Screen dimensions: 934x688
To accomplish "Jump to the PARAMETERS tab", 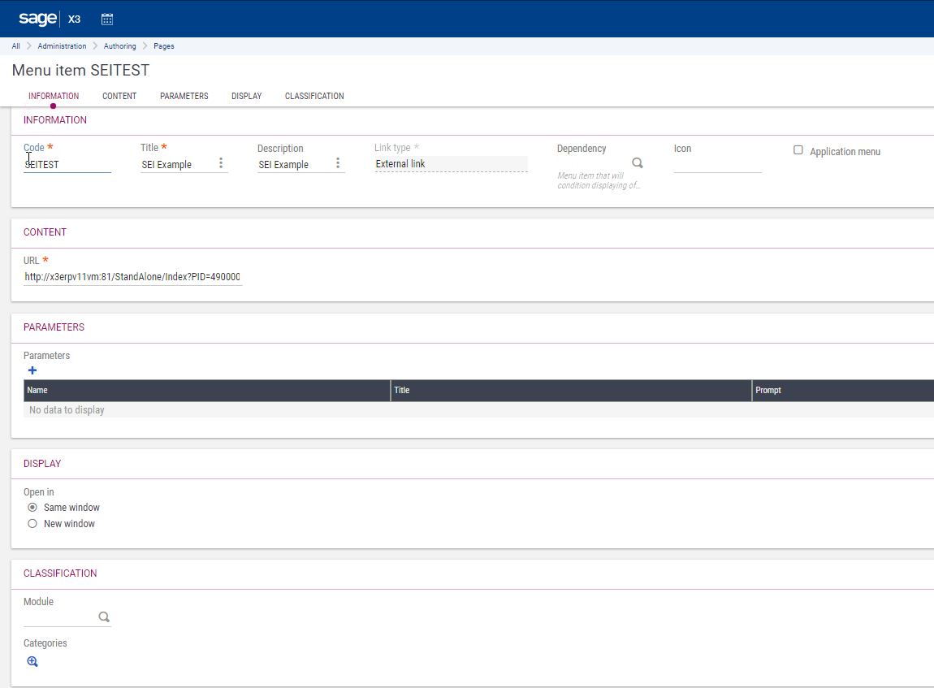I will click(184, 96).
